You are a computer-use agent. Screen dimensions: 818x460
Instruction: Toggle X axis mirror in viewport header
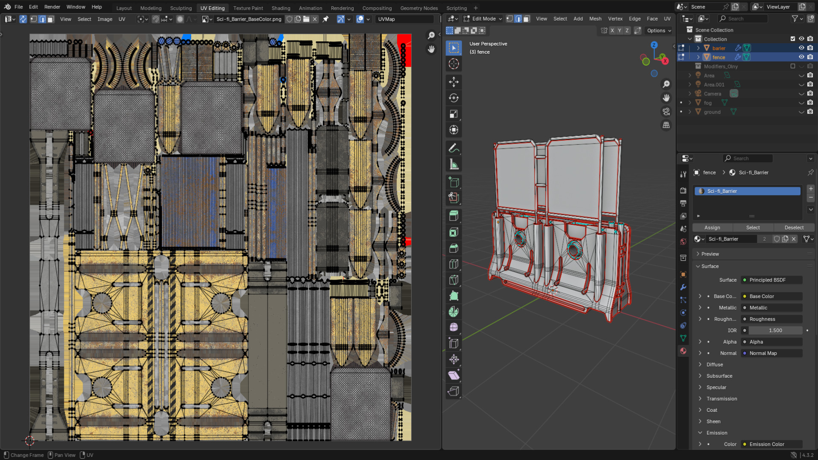[x=612, y=31]
